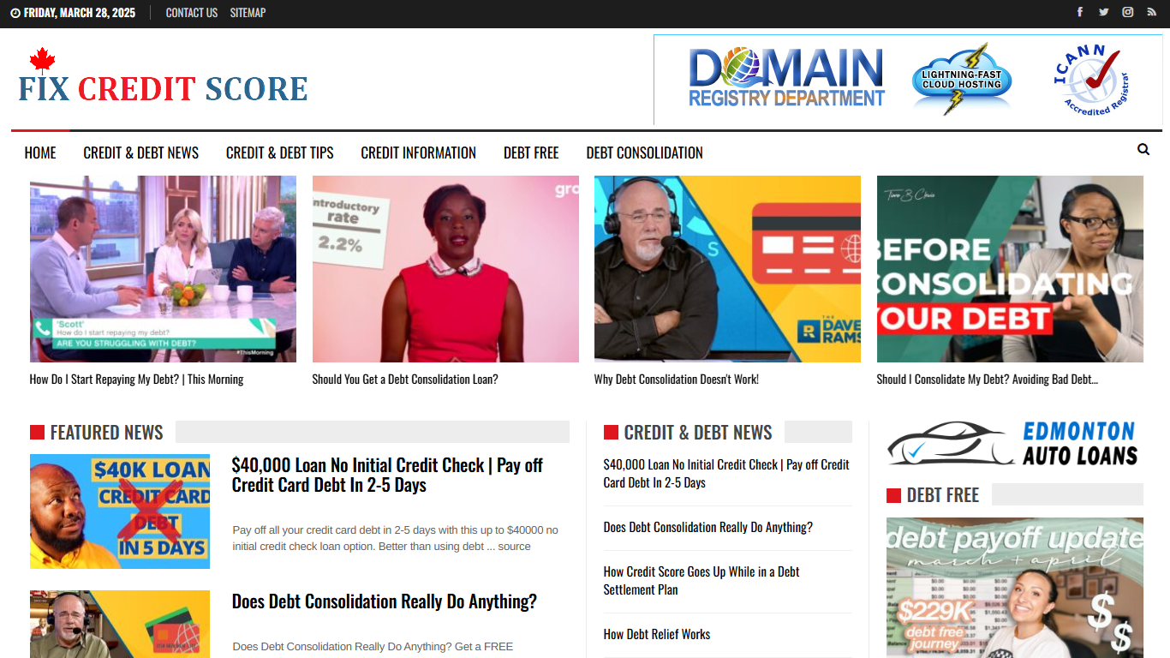Select the Credit Information menu item
This screenshot has height=658, width=1170.
tap(418, 153)
